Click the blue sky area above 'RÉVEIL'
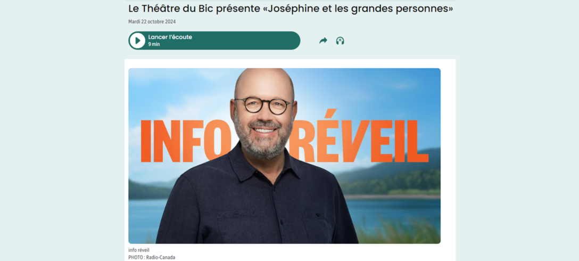The image size is (579, 261). (369, 89)
